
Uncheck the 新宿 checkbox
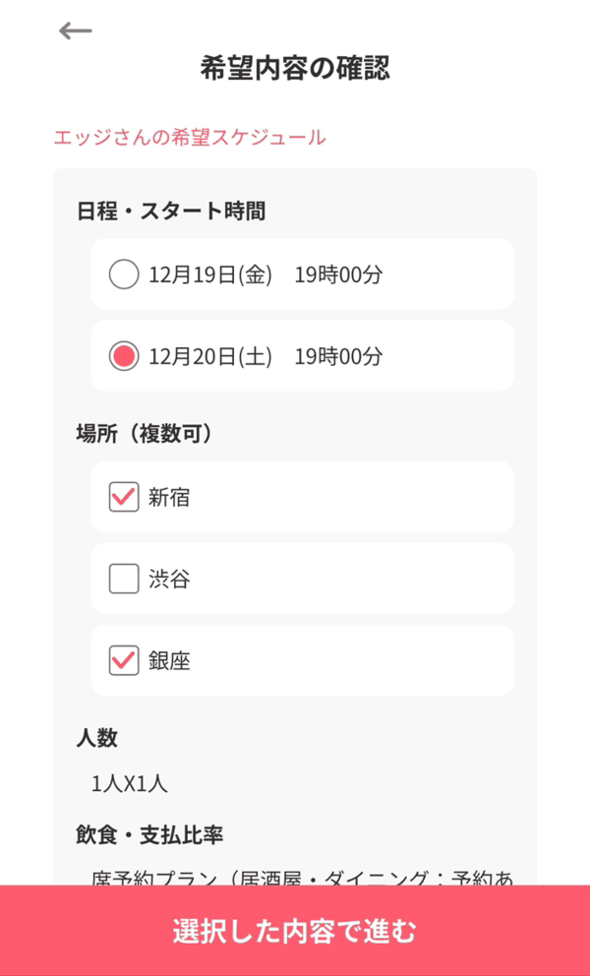click(124, 497)
